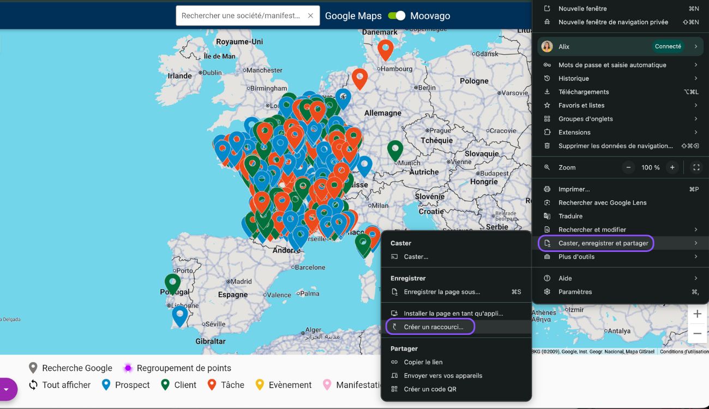The image size is (709, 409).
Task: Clear the company search field with X
Action: click(310, 16)
